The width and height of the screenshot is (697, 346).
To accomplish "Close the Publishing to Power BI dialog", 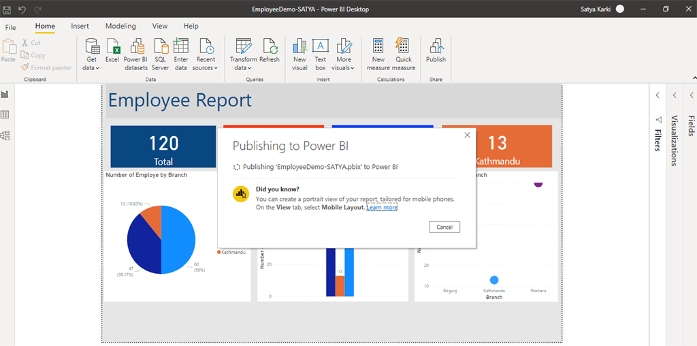I will [467, 135].
